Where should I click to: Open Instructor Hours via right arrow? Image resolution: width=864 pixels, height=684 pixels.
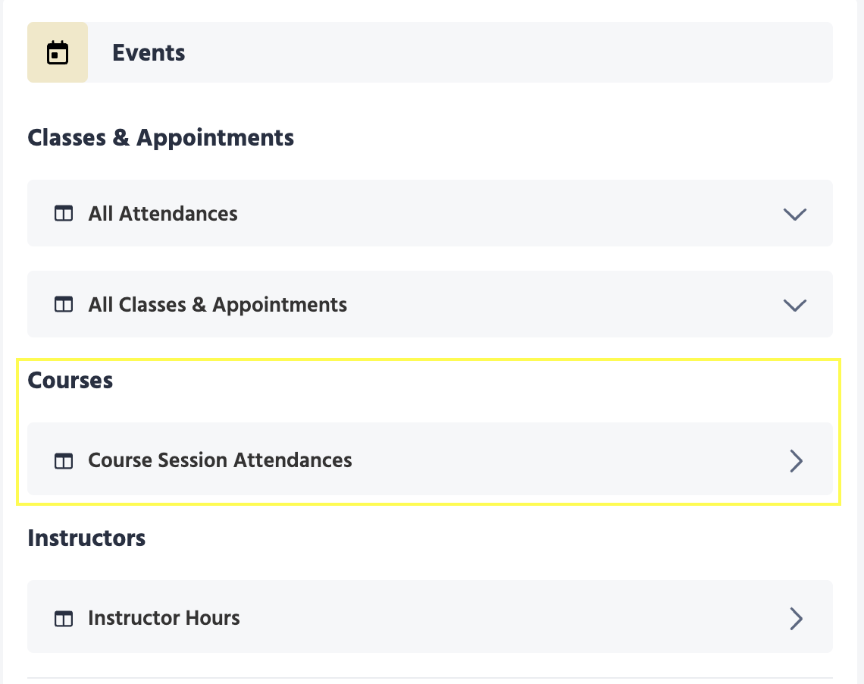[x=796, y=618]
